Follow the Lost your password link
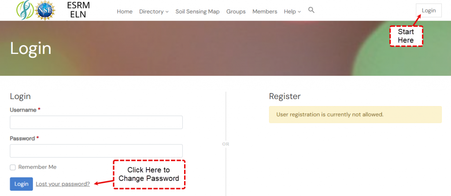 pos(63,184)
